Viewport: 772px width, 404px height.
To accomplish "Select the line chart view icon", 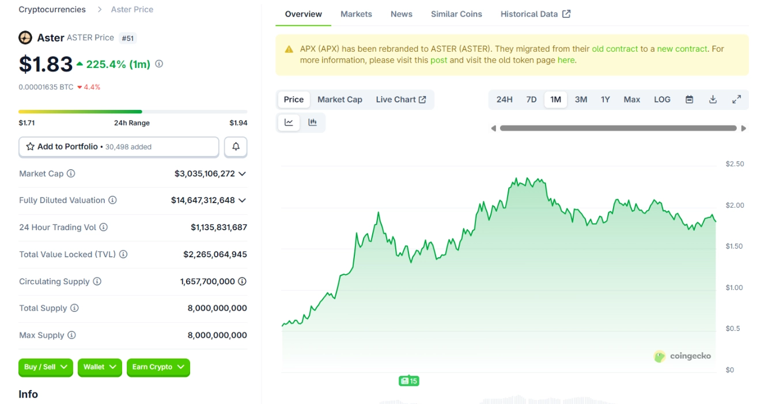I will coord(289,122).
